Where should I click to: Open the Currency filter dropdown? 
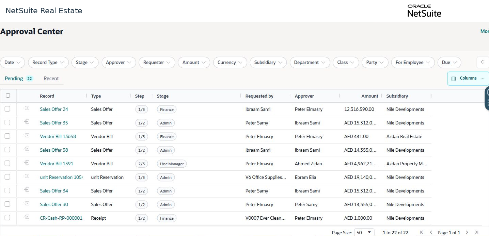tap(230, 63)
